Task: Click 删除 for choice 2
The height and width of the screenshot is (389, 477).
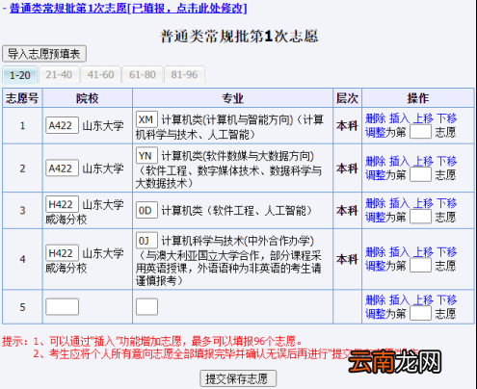Action: (x=376, y=161)
